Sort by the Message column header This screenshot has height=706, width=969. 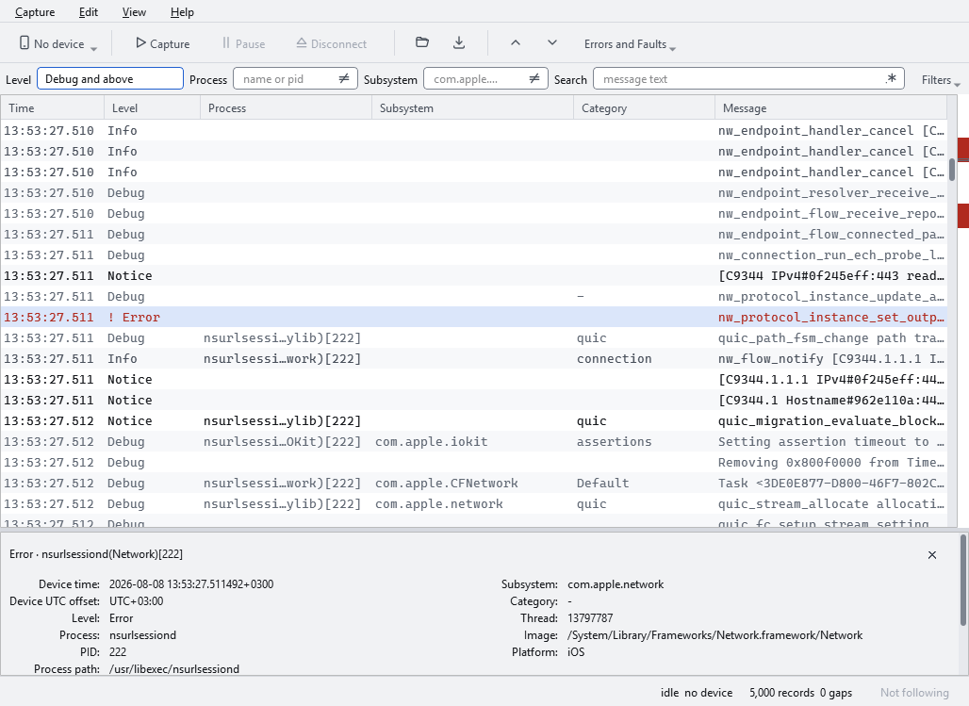831,107
